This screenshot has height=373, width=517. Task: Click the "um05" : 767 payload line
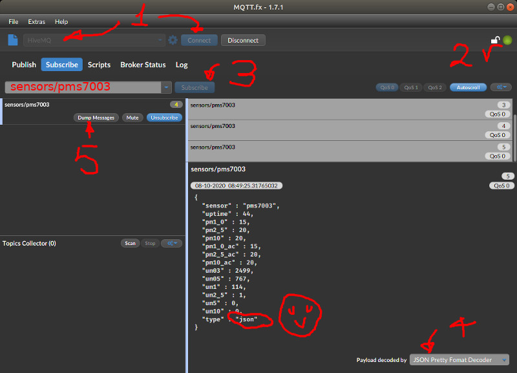pyautogui.click(x=226, y=279)
